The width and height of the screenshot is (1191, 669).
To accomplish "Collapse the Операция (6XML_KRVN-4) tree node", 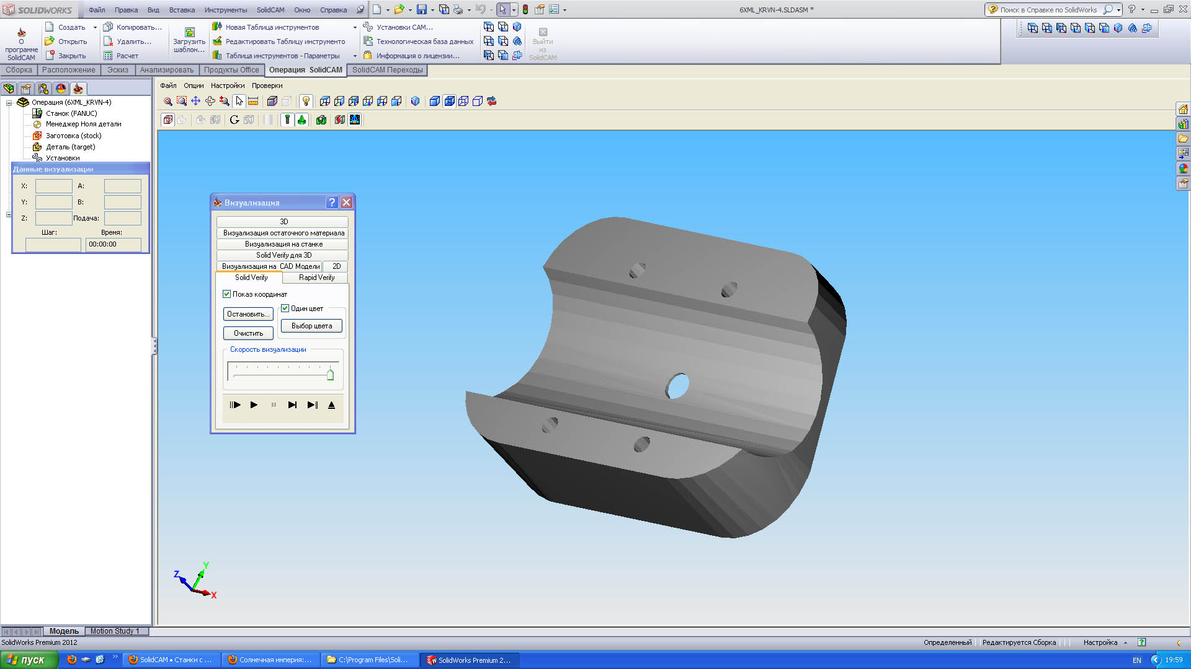I will [9, 103].
